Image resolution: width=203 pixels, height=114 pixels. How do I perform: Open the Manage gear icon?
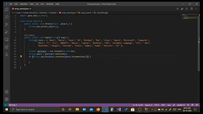coord(7,99)
